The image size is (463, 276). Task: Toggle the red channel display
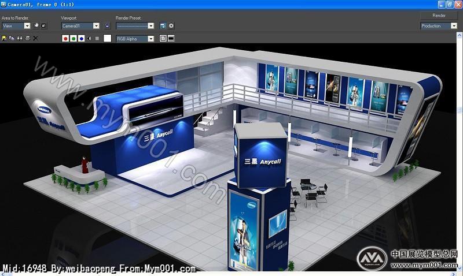pyautogui.click(x=65, y=38)
